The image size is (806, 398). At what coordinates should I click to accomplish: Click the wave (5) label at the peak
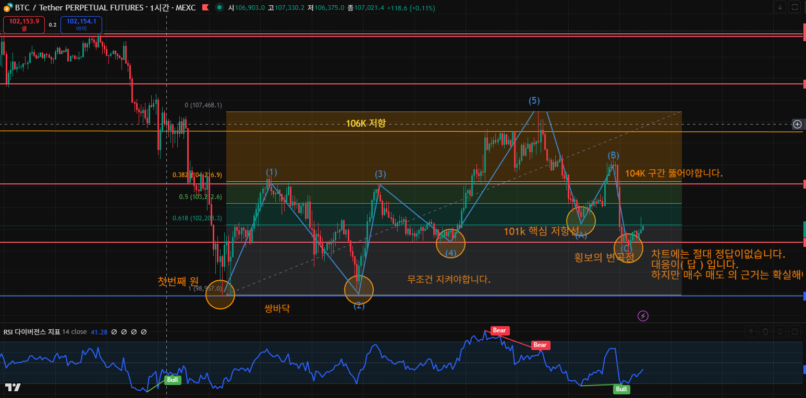click(x=534, y=100)
